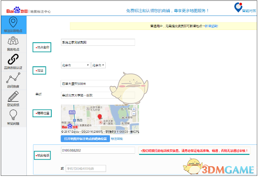This screenshot has width=258, height=177.
Task: Click the address field 百度大厦东500米
Action: [x=98, y=84]
